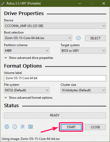110x142 pixels.
Task: Expand Show advanced drive properties
Action: (x=29, y=58)
